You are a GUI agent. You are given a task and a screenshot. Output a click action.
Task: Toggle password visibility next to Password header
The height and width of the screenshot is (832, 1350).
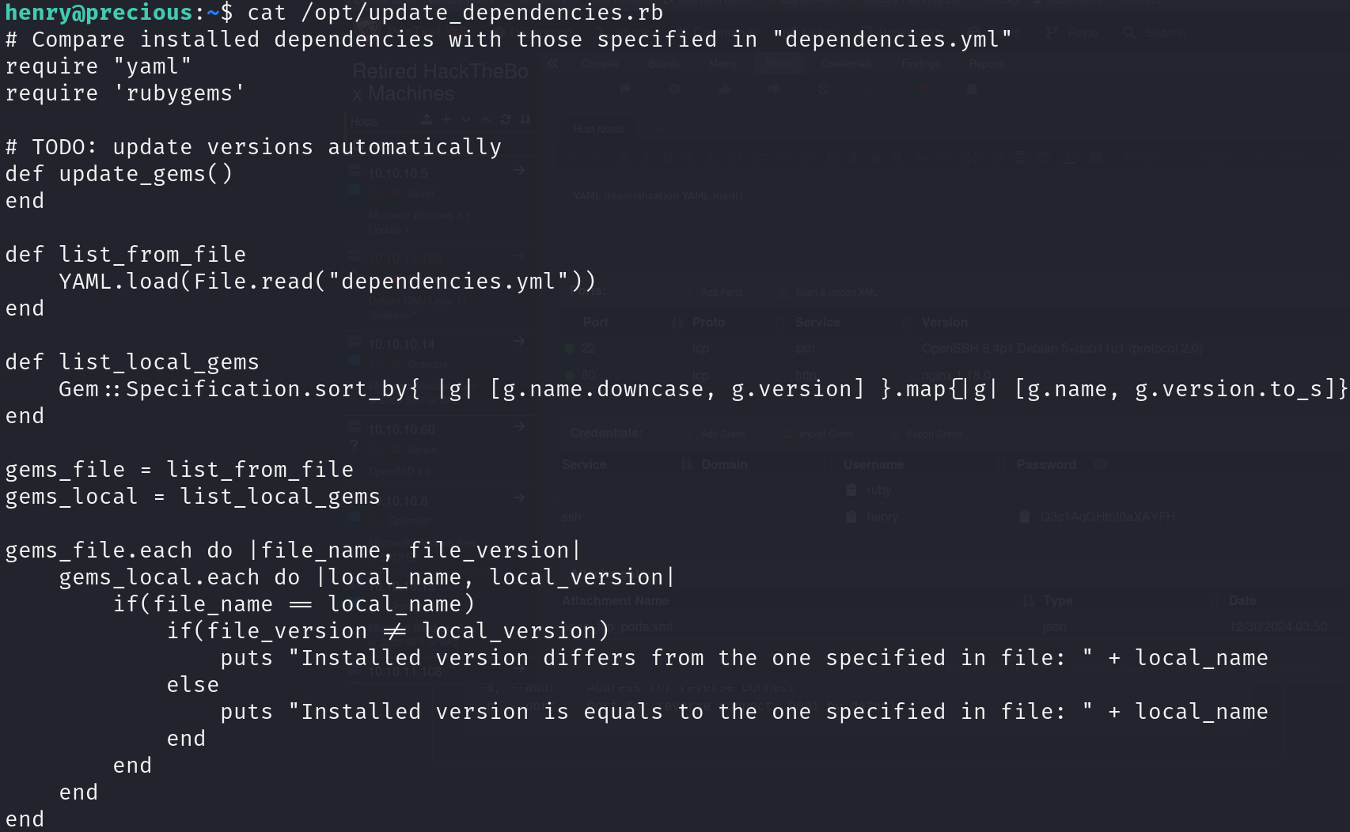(x=1100, y=464)
